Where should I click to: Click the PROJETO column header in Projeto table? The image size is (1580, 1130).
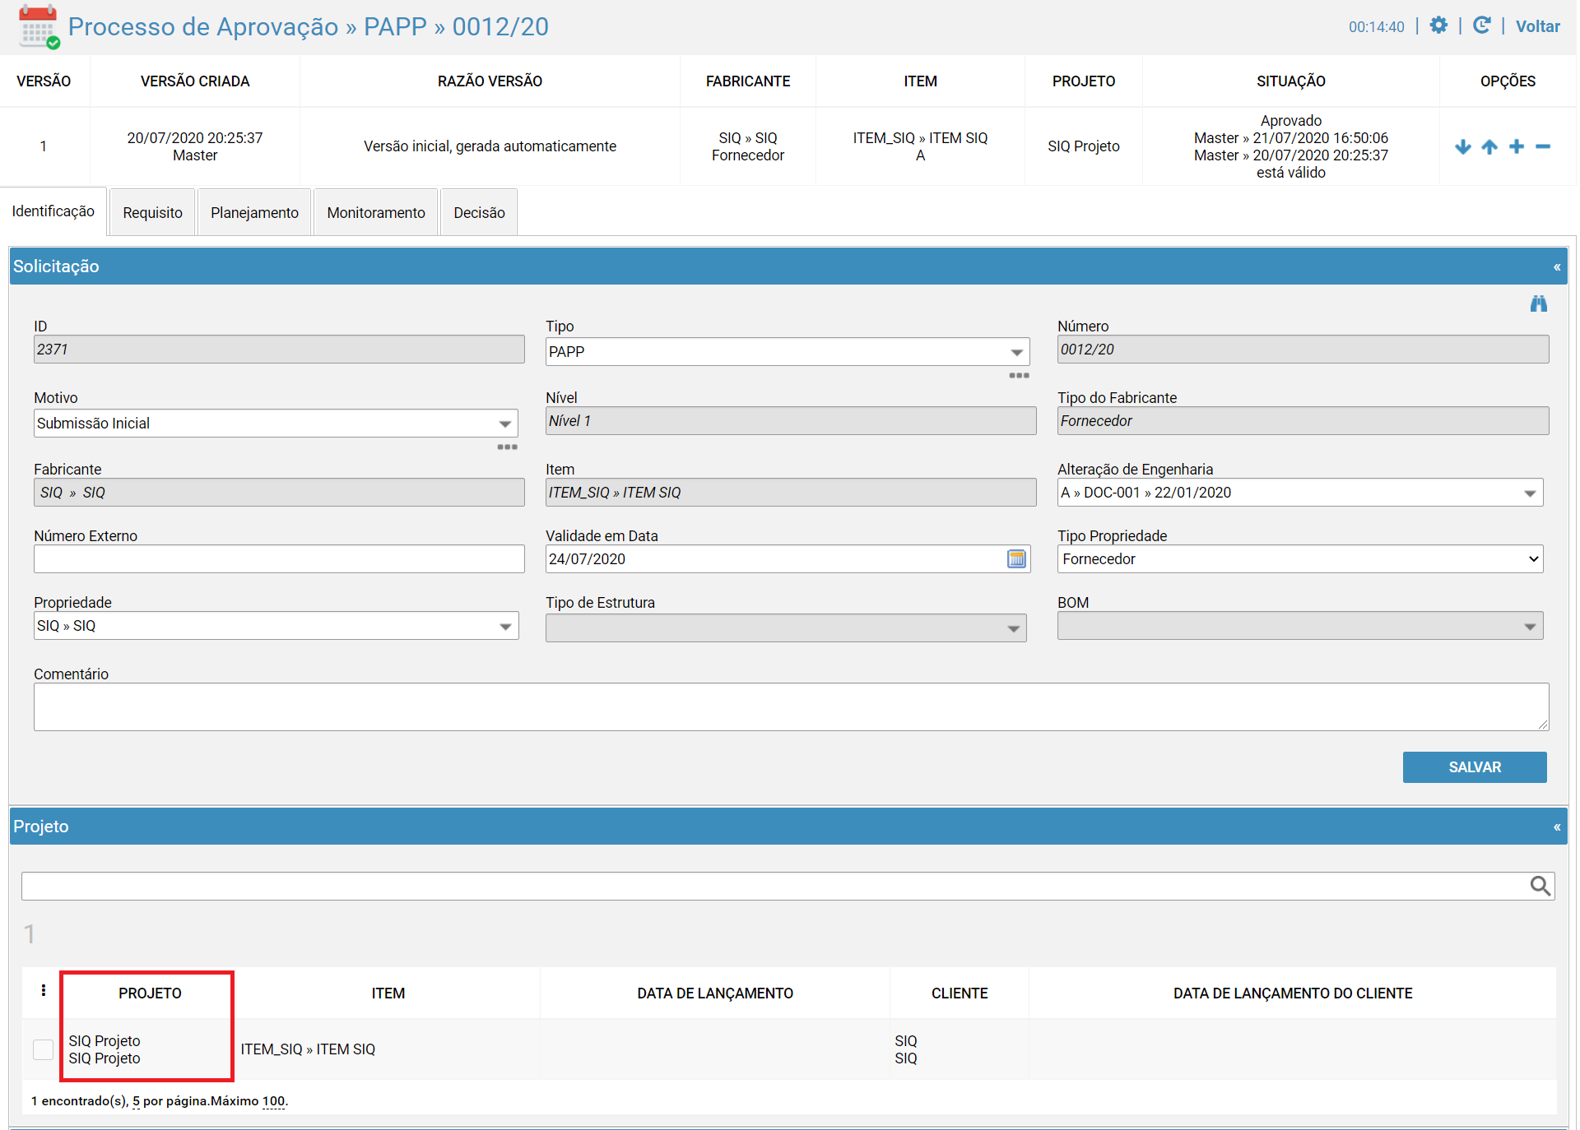tap(150, 993)
